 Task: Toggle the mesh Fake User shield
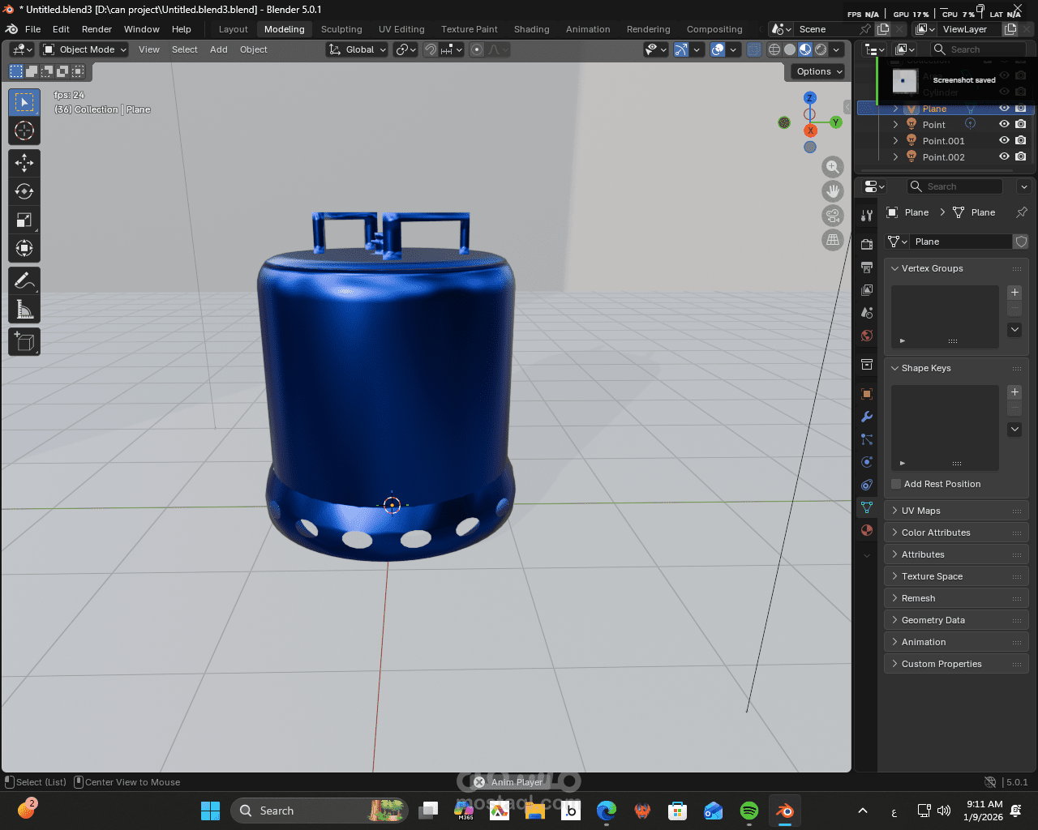click(x=1021, y=242)
